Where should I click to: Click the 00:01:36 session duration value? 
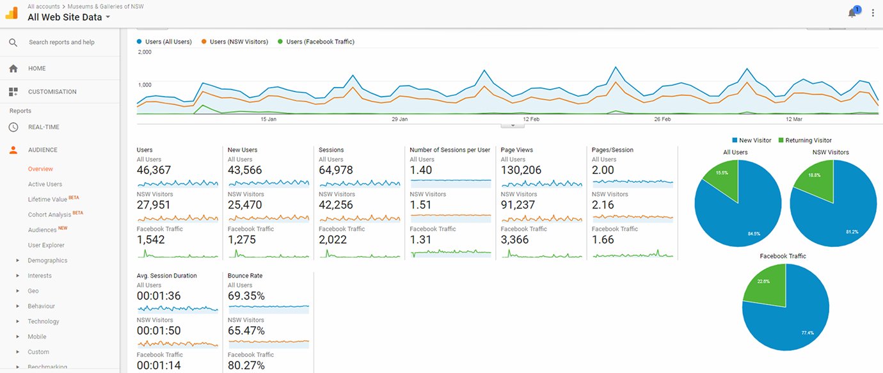(159, 296)
